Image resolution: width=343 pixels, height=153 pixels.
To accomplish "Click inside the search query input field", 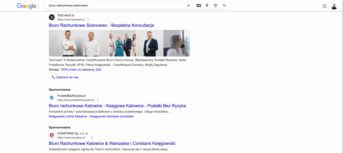I will 114,6.
